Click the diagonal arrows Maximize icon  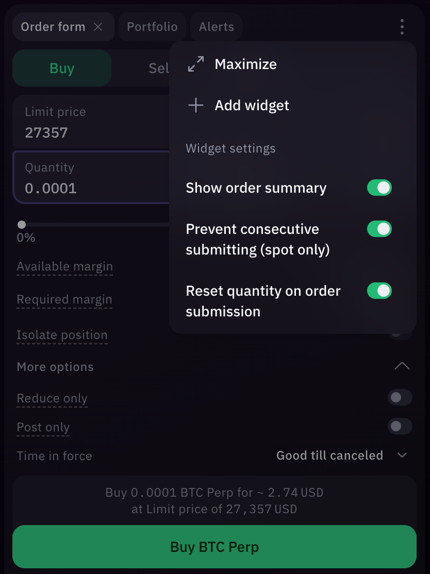coord(195,64)
